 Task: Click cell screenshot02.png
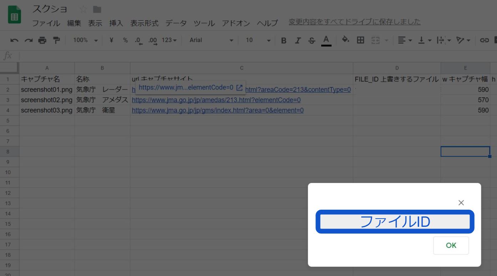[47, 100]
